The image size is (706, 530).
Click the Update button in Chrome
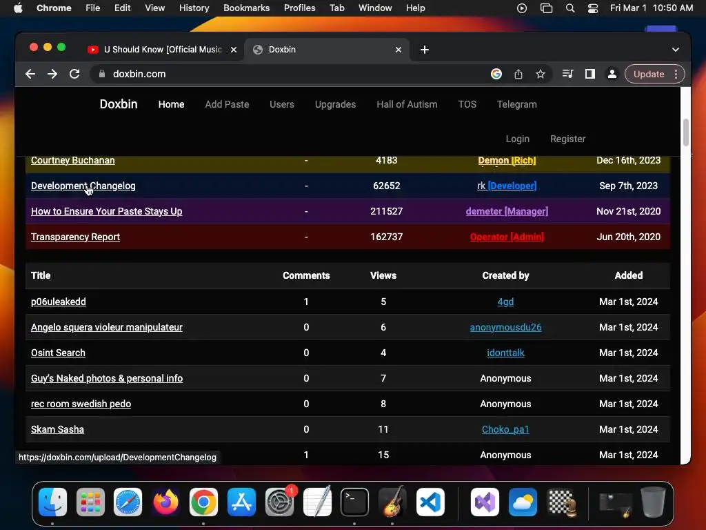point(649,74)
